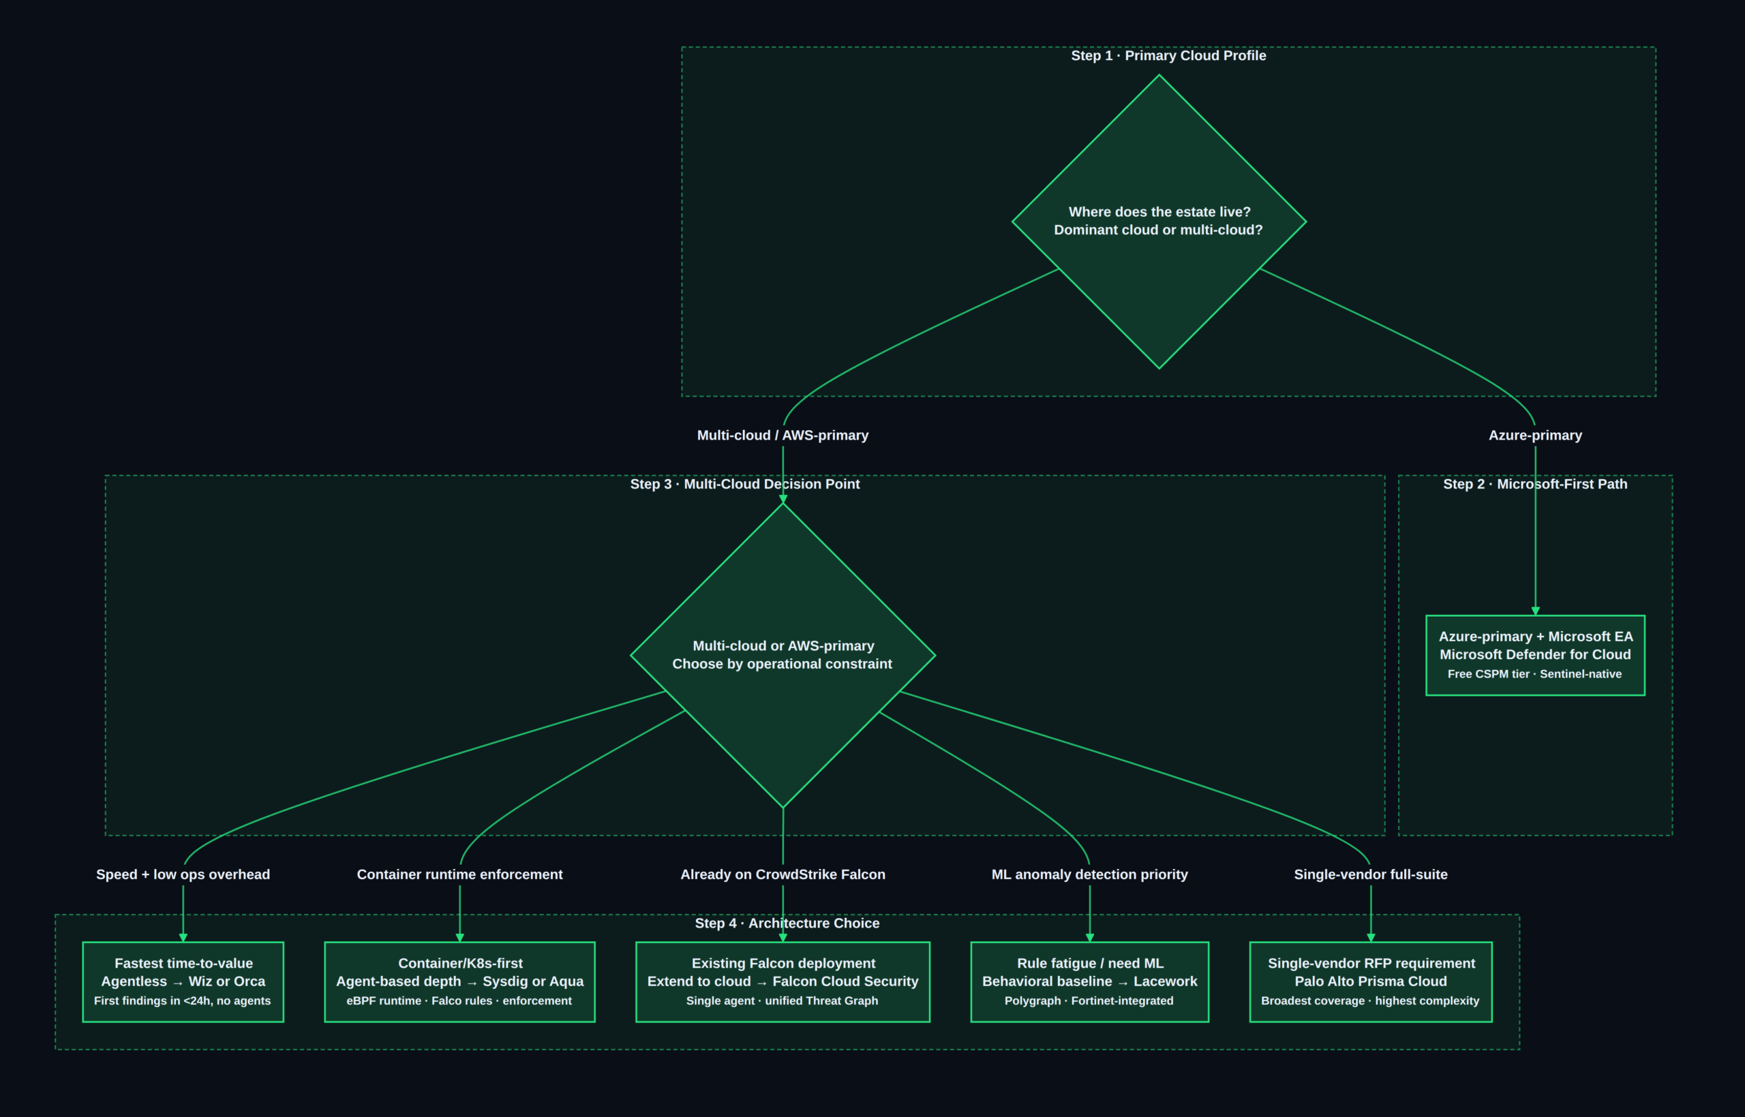The width and height of the screenshot is (1745, 1117).
Task: Select the 'Fastest time-to-value' Wiz or Orca box
Action: pos(183,982)
